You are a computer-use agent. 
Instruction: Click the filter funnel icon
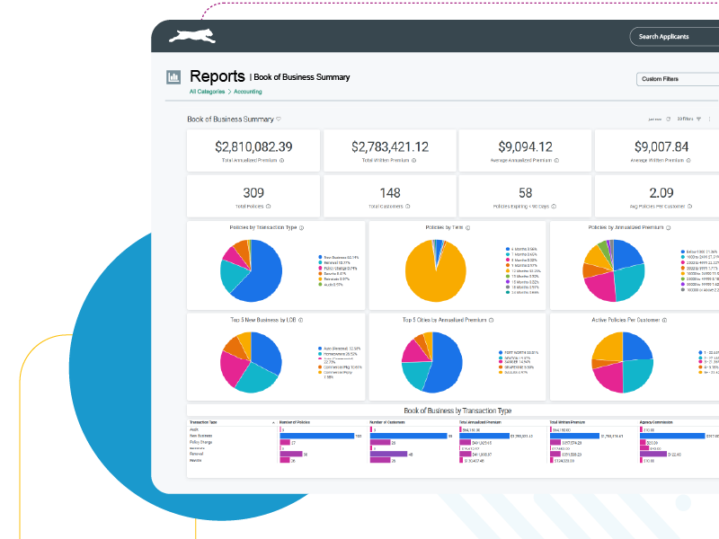(x=698, y=119)
